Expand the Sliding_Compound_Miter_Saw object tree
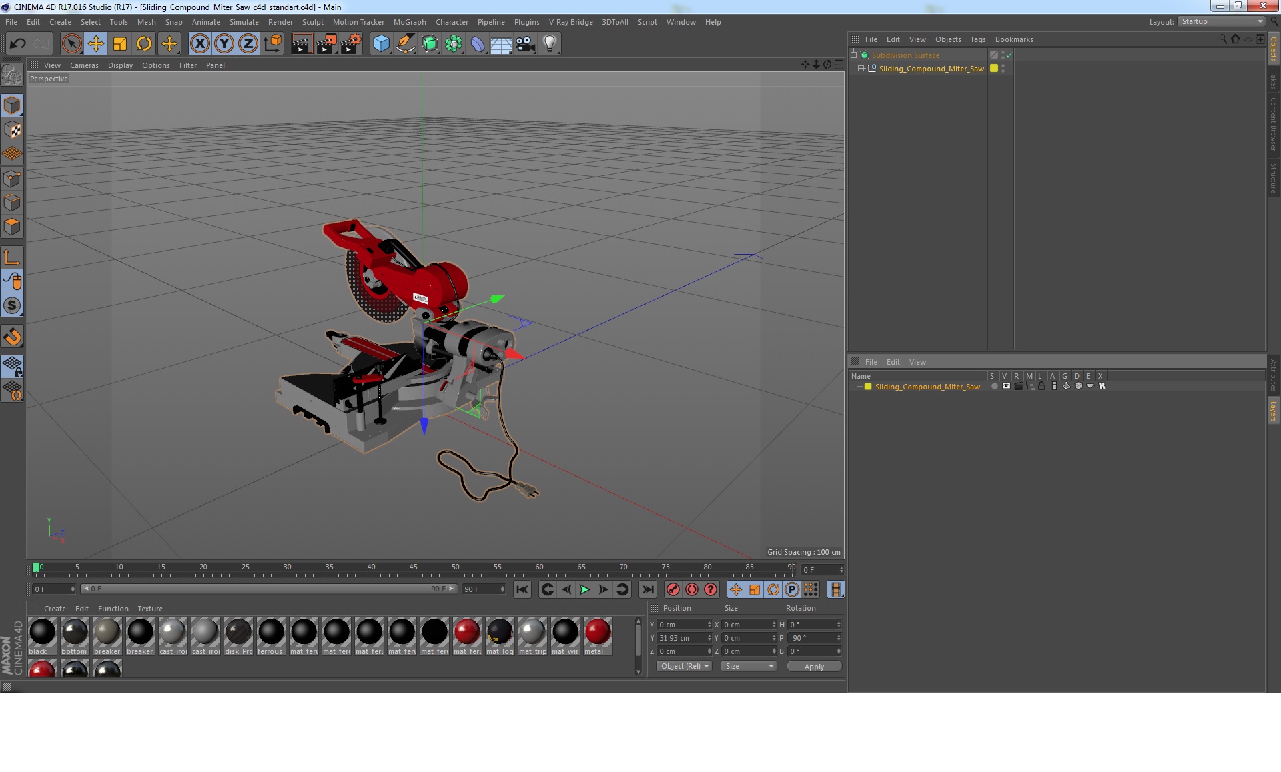The height and width of the screenshot is (772, 1281). pyautogui.click(x=861, y=68)
